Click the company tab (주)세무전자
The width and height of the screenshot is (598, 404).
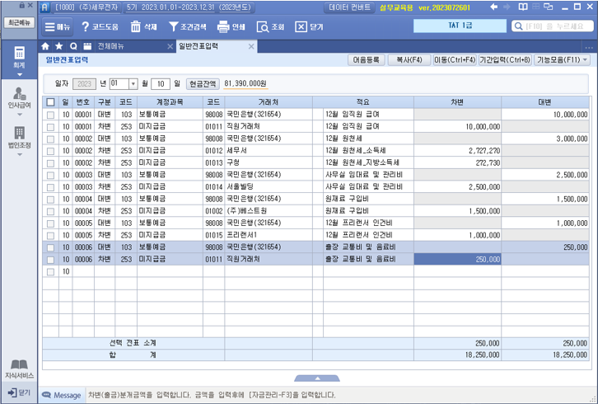(x=86, y=7)
